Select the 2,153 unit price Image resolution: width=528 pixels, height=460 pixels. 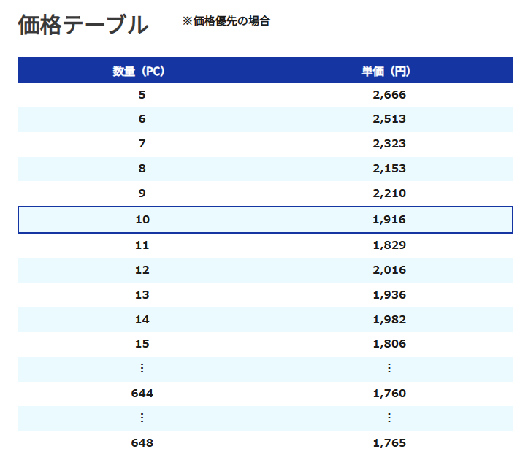[389, 169]
